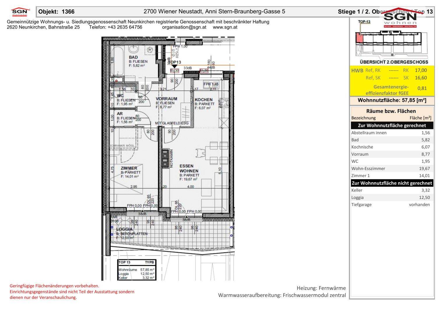
Task: Click the black TOP13 entrance arrow marker
Action: (x=174, y=67)
